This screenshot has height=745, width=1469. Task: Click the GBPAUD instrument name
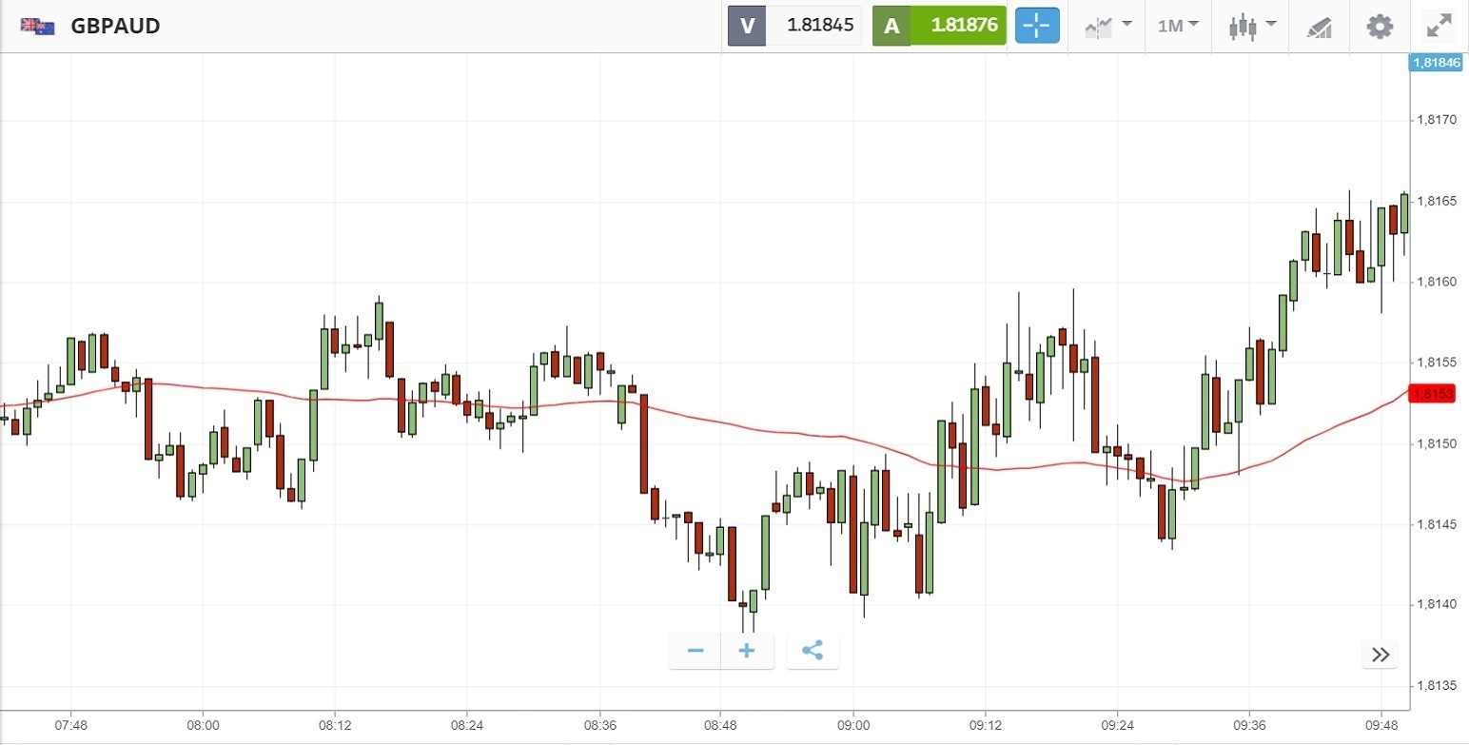[115, 26]
